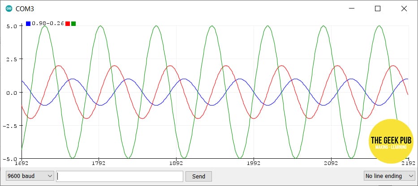Click the green legend color square

click(73, 24)
